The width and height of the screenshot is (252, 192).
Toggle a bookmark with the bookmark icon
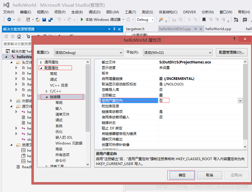click(x=204, y=20)
